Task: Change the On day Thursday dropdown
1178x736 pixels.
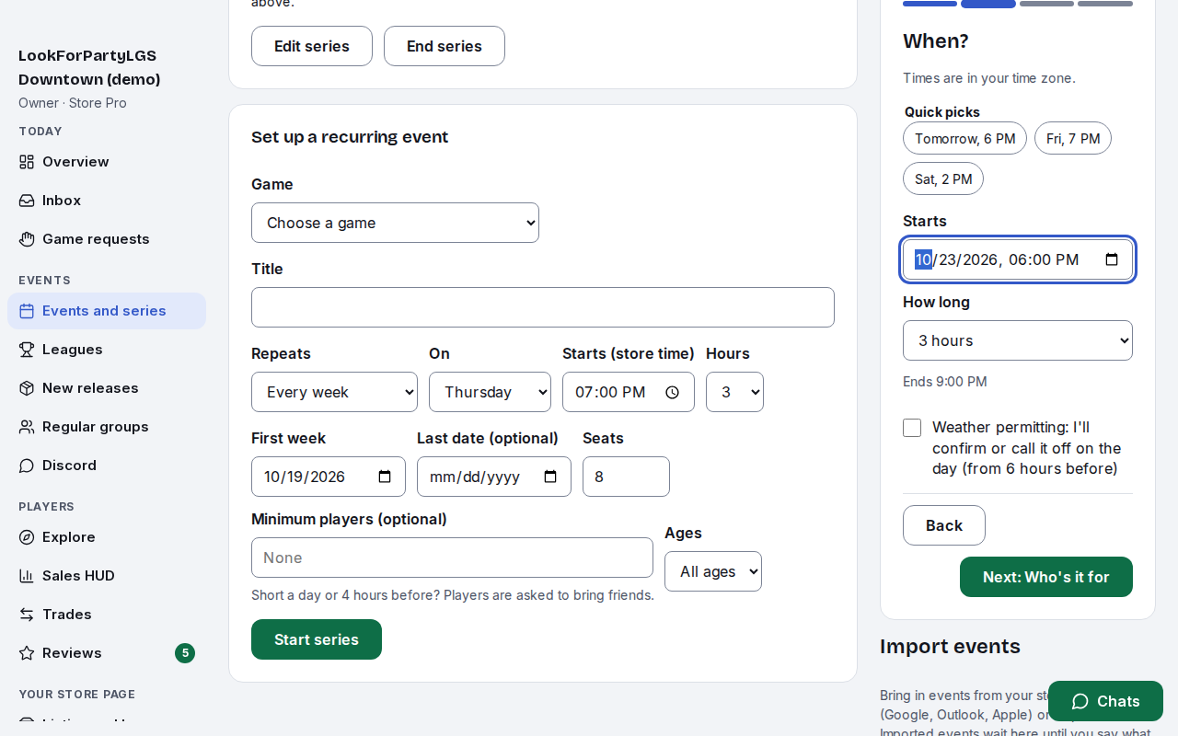Action: click(490, 392)
